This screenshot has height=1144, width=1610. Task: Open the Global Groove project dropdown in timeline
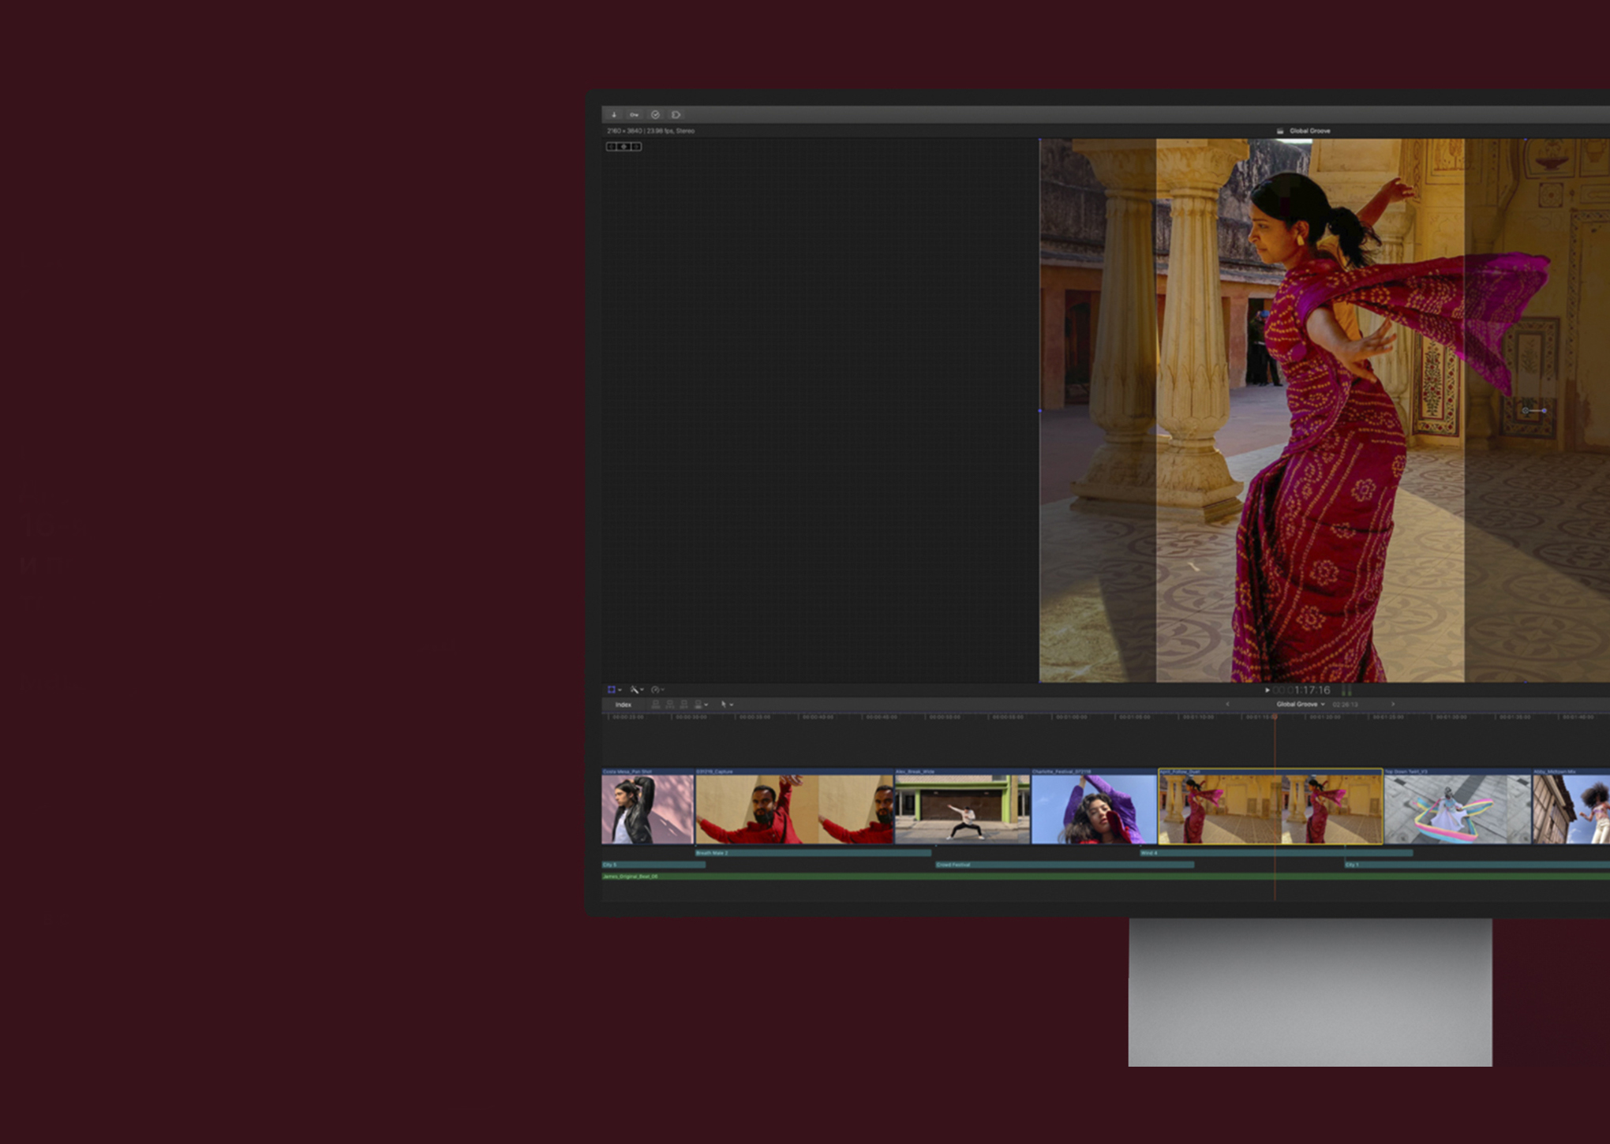click(x=1301, y=705)
